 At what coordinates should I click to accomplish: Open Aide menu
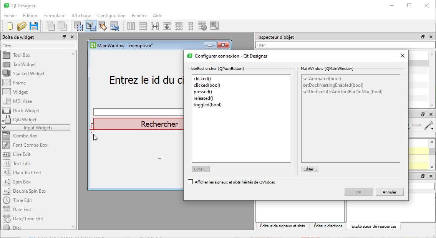pos(157,16)
